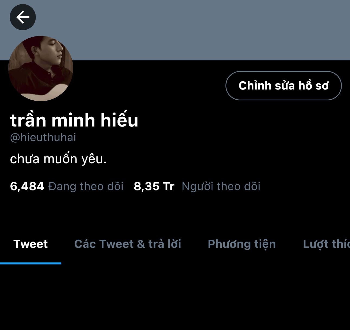Image resolution: width=350 pixels, height=330 pixels.
Task: Tap the bio text chưa muốn yêu.
Action: [58, 159]
